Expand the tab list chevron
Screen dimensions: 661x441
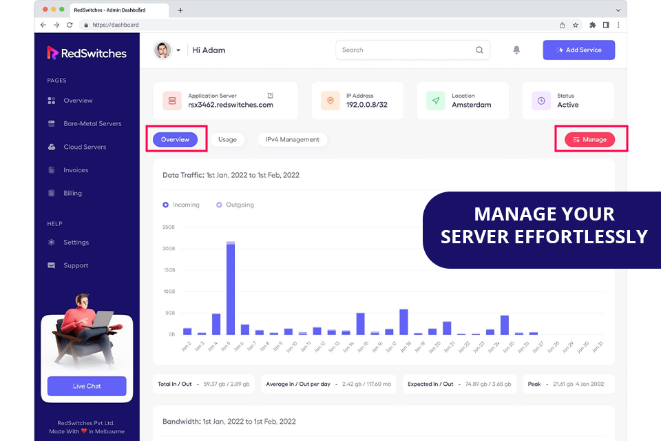[x=618, y=10]
